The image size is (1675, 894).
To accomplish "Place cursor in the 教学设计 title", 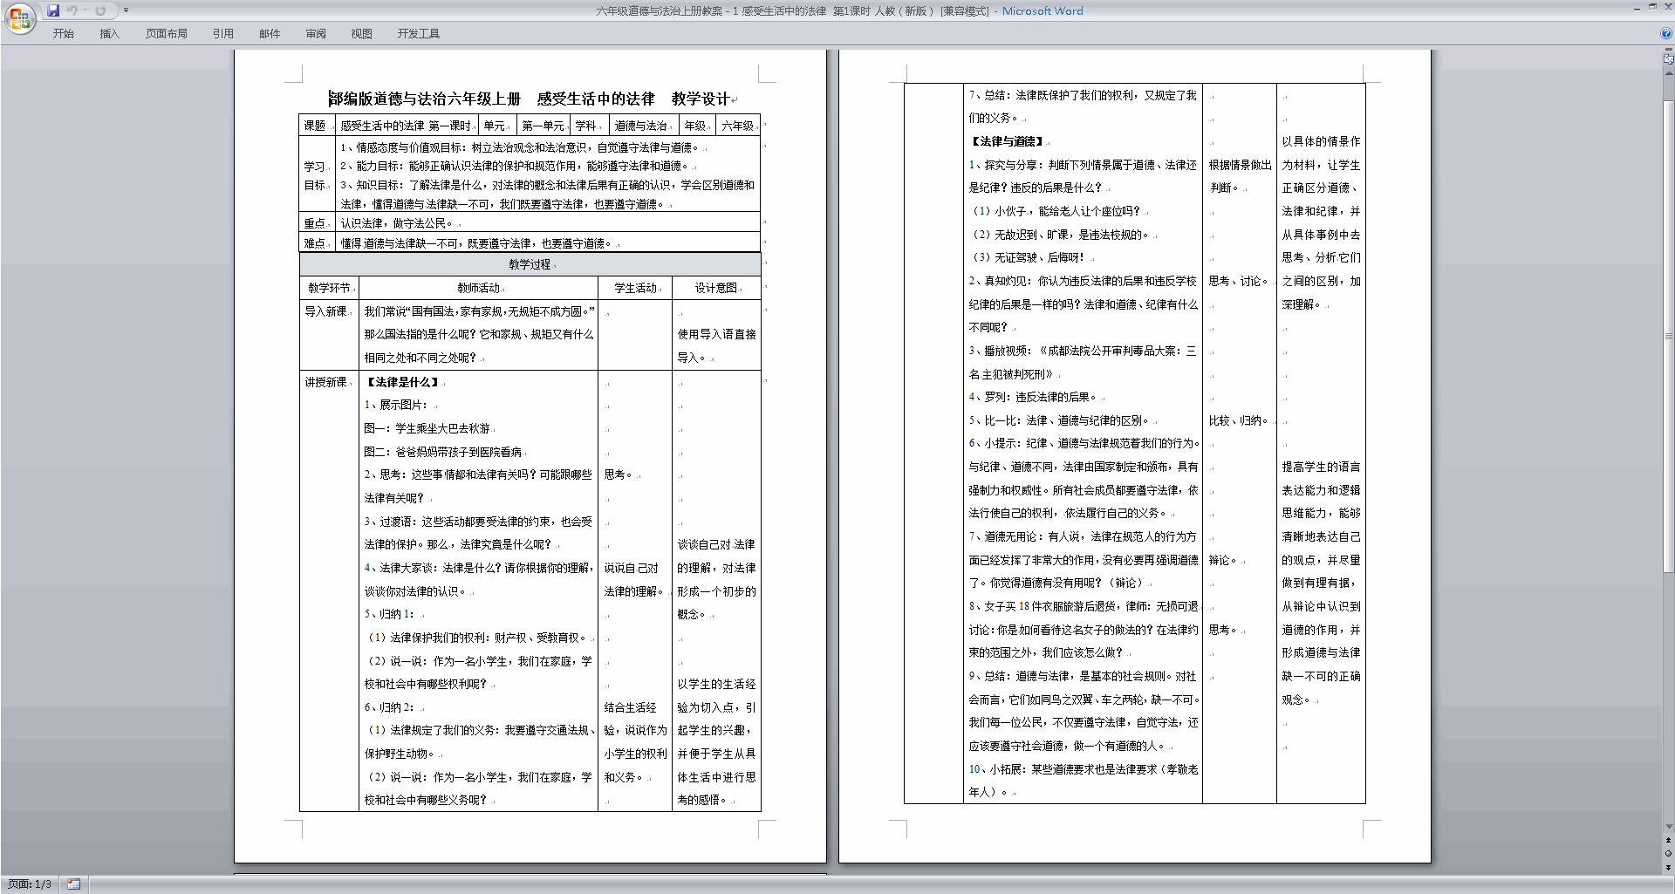I will (x=701, y=99).
